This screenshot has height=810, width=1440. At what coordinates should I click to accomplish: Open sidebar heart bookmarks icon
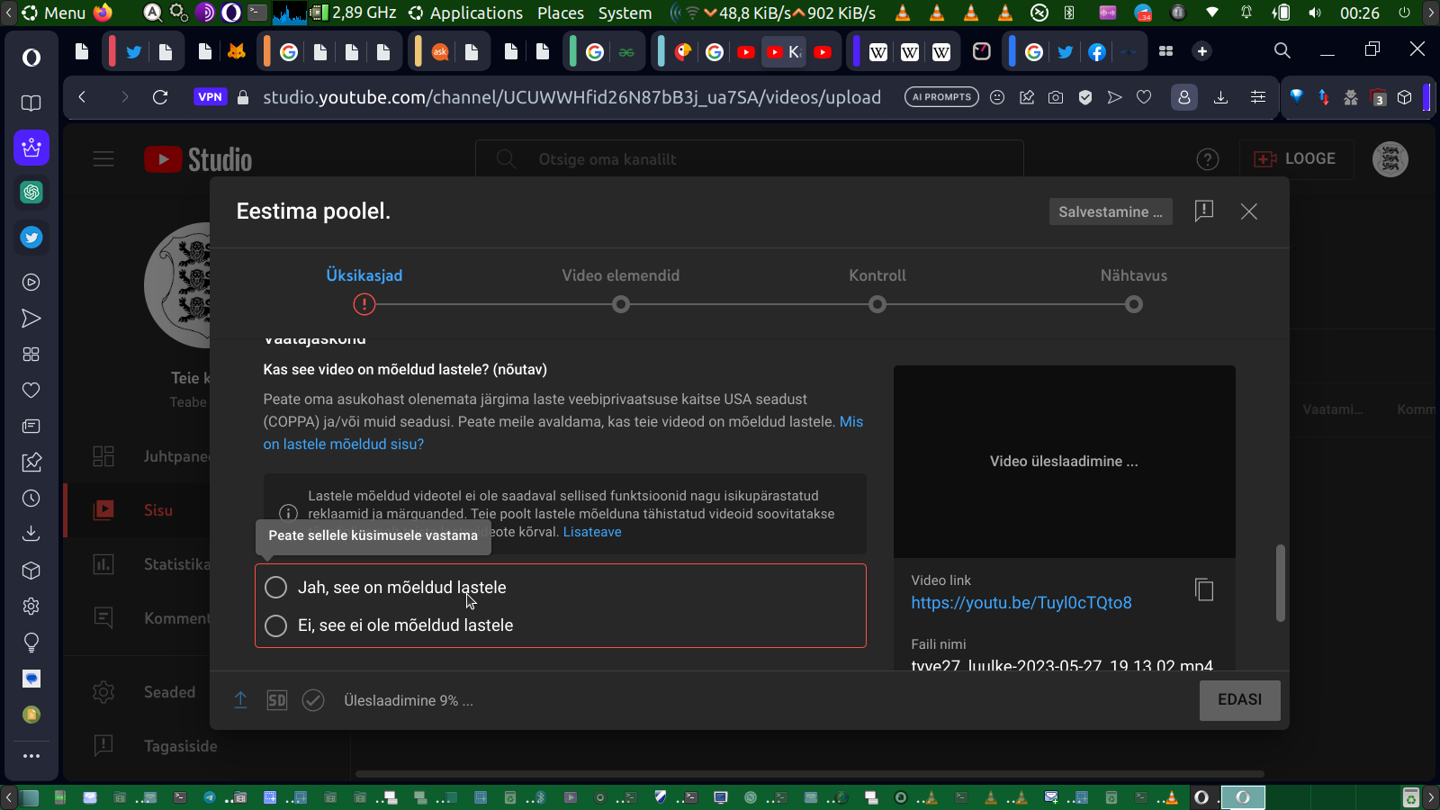[x=31, y=391]
